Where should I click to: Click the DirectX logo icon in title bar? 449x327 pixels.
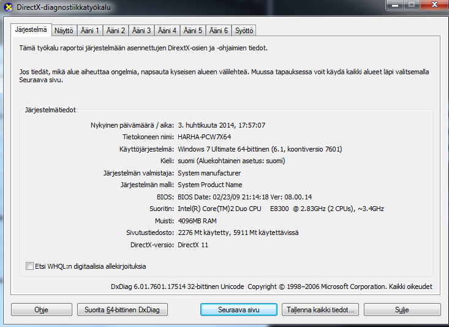click(x=9, y=7)
